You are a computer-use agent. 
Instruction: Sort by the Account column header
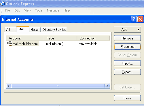[x=25, y=38]
